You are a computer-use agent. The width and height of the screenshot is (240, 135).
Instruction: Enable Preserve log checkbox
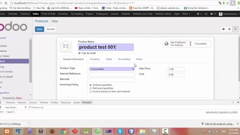[x=30, y=107]
